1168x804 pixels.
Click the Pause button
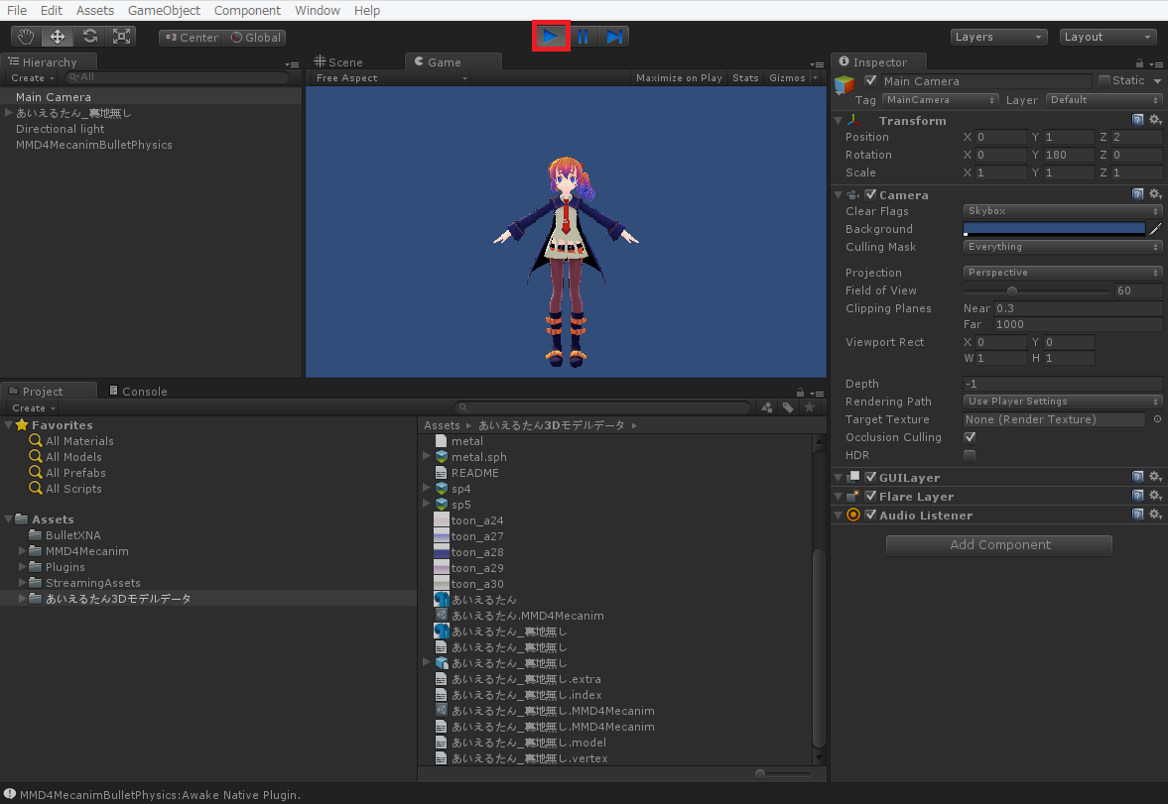tap(584, 37)
